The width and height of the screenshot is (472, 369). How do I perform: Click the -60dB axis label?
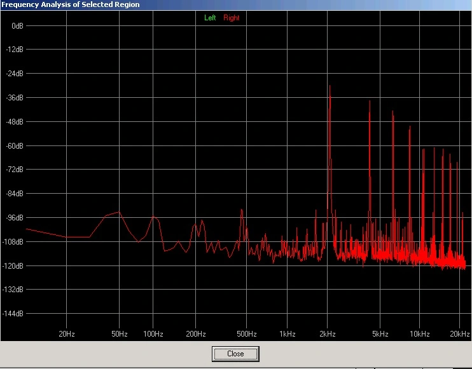(15, 145)
